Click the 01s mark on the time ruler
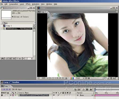 pos(106,93)
